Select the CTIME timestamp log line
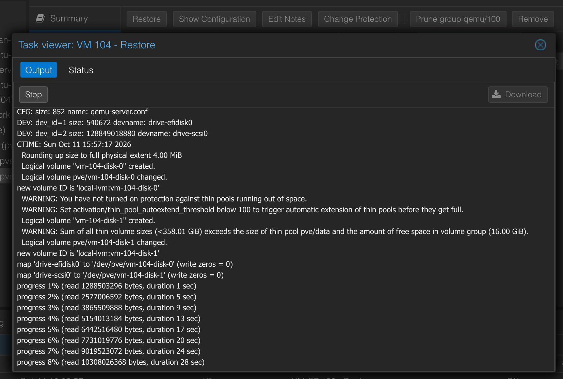 tap(74, 144)
